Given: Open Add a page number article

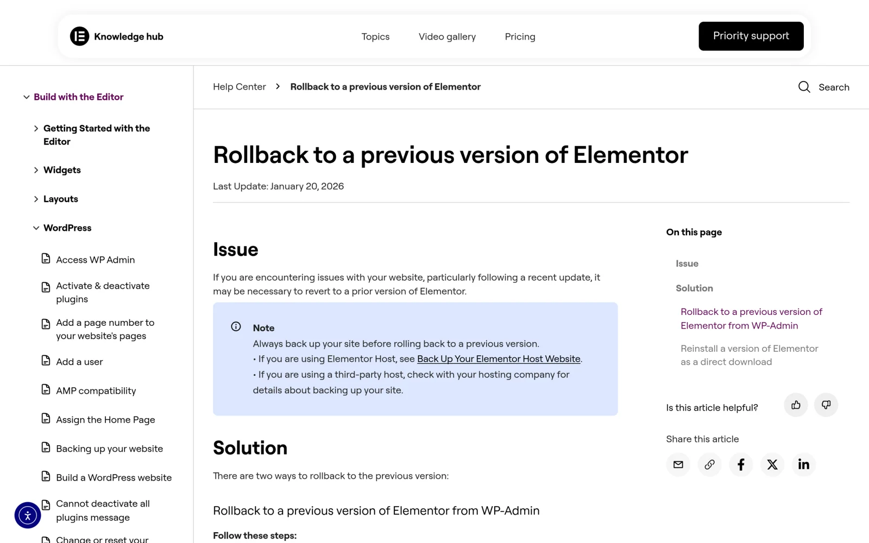Looking at the screenshot, I should tap(105, 329).
